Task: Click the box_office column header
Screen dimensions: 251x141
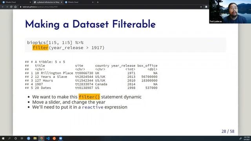Action: (x=147, y=66)
